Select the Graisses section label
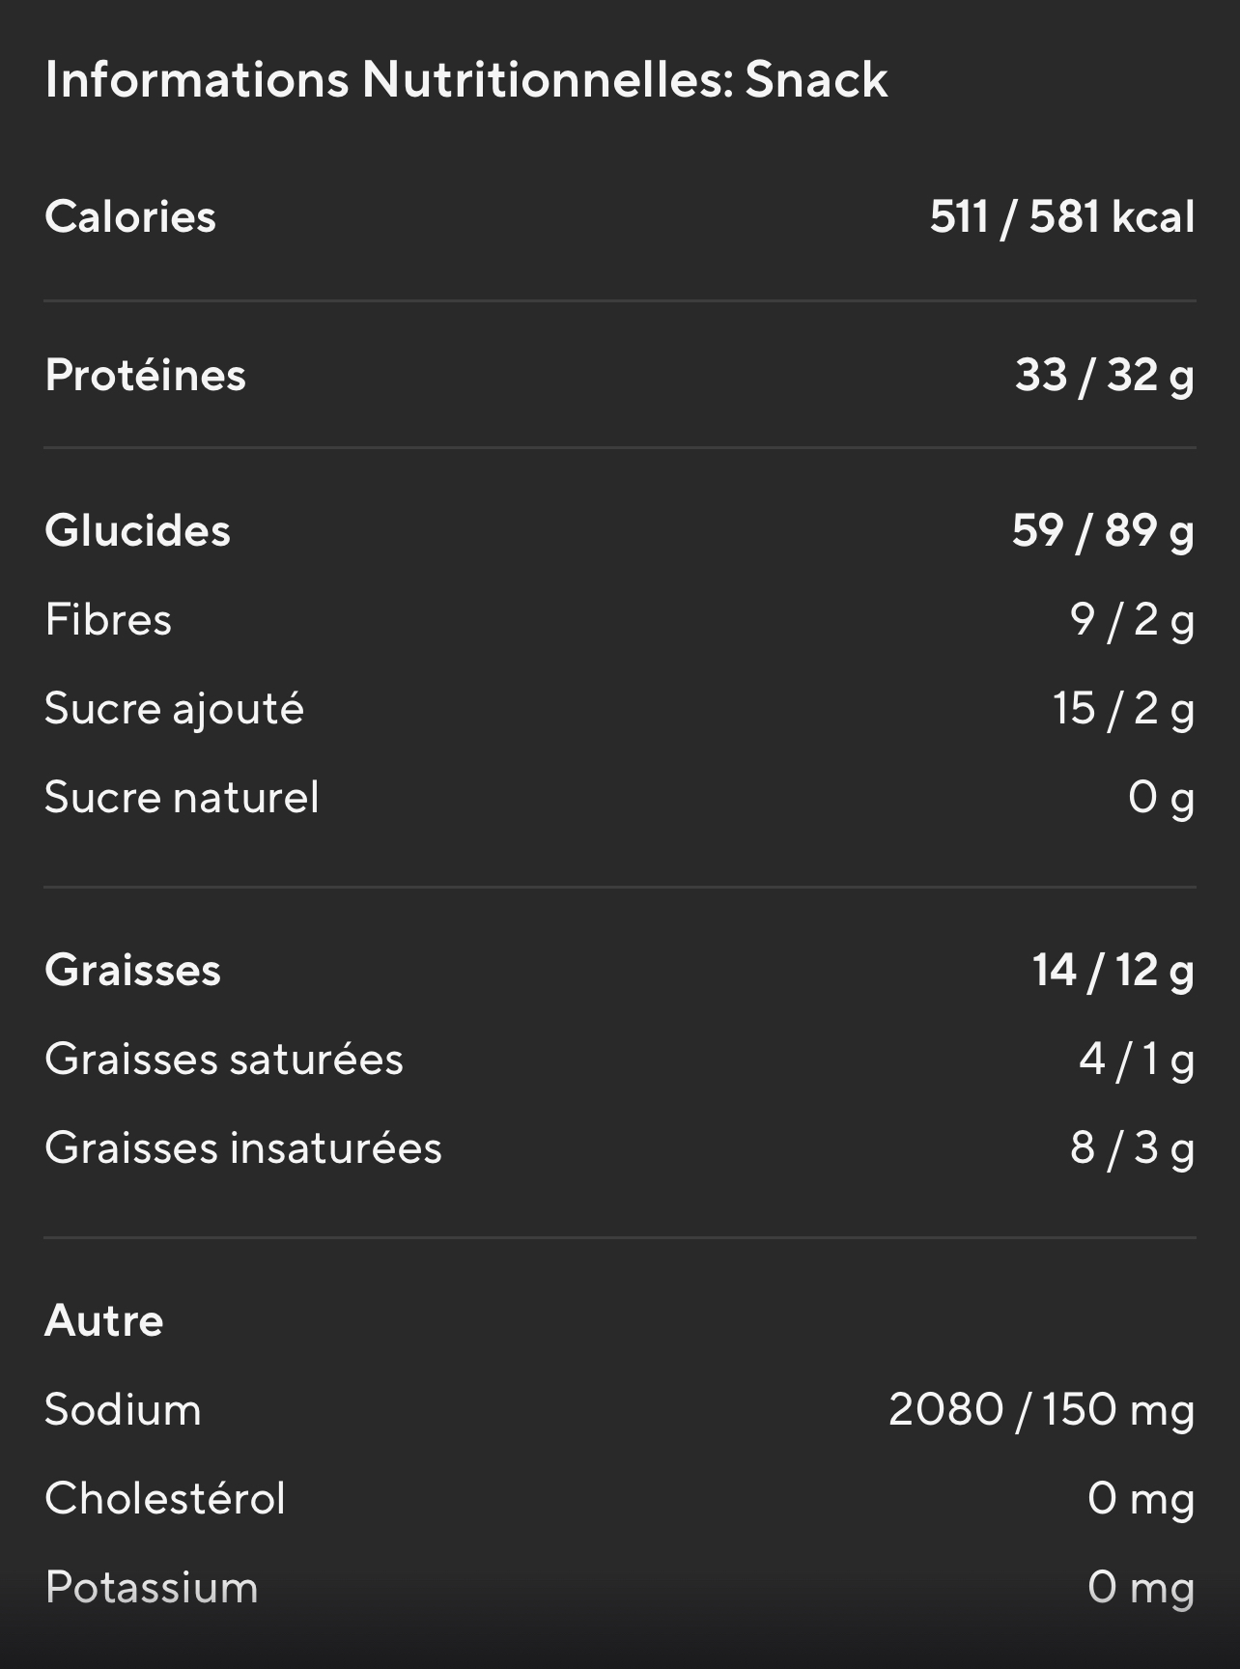This screenshot has width=1240, height=1669. pyautogui.click(x=132, y=970)
